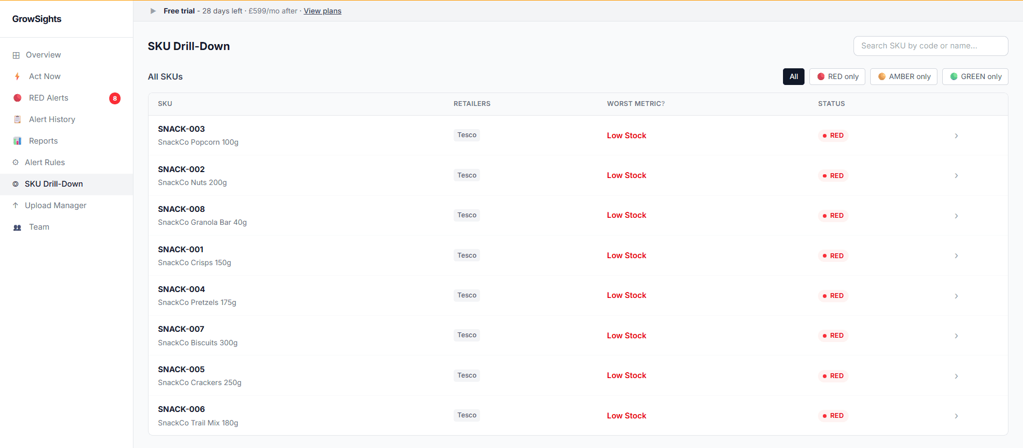Click Low Stock metric for SNACK-008
The height and width of the screenshot is (448, 1023).
pyautogui.click(x=626, y=215)
